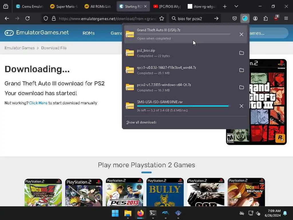Screen dimensions: 293x220
Task: Bookmark this page with star icon
Action: [x=162, y=18]
